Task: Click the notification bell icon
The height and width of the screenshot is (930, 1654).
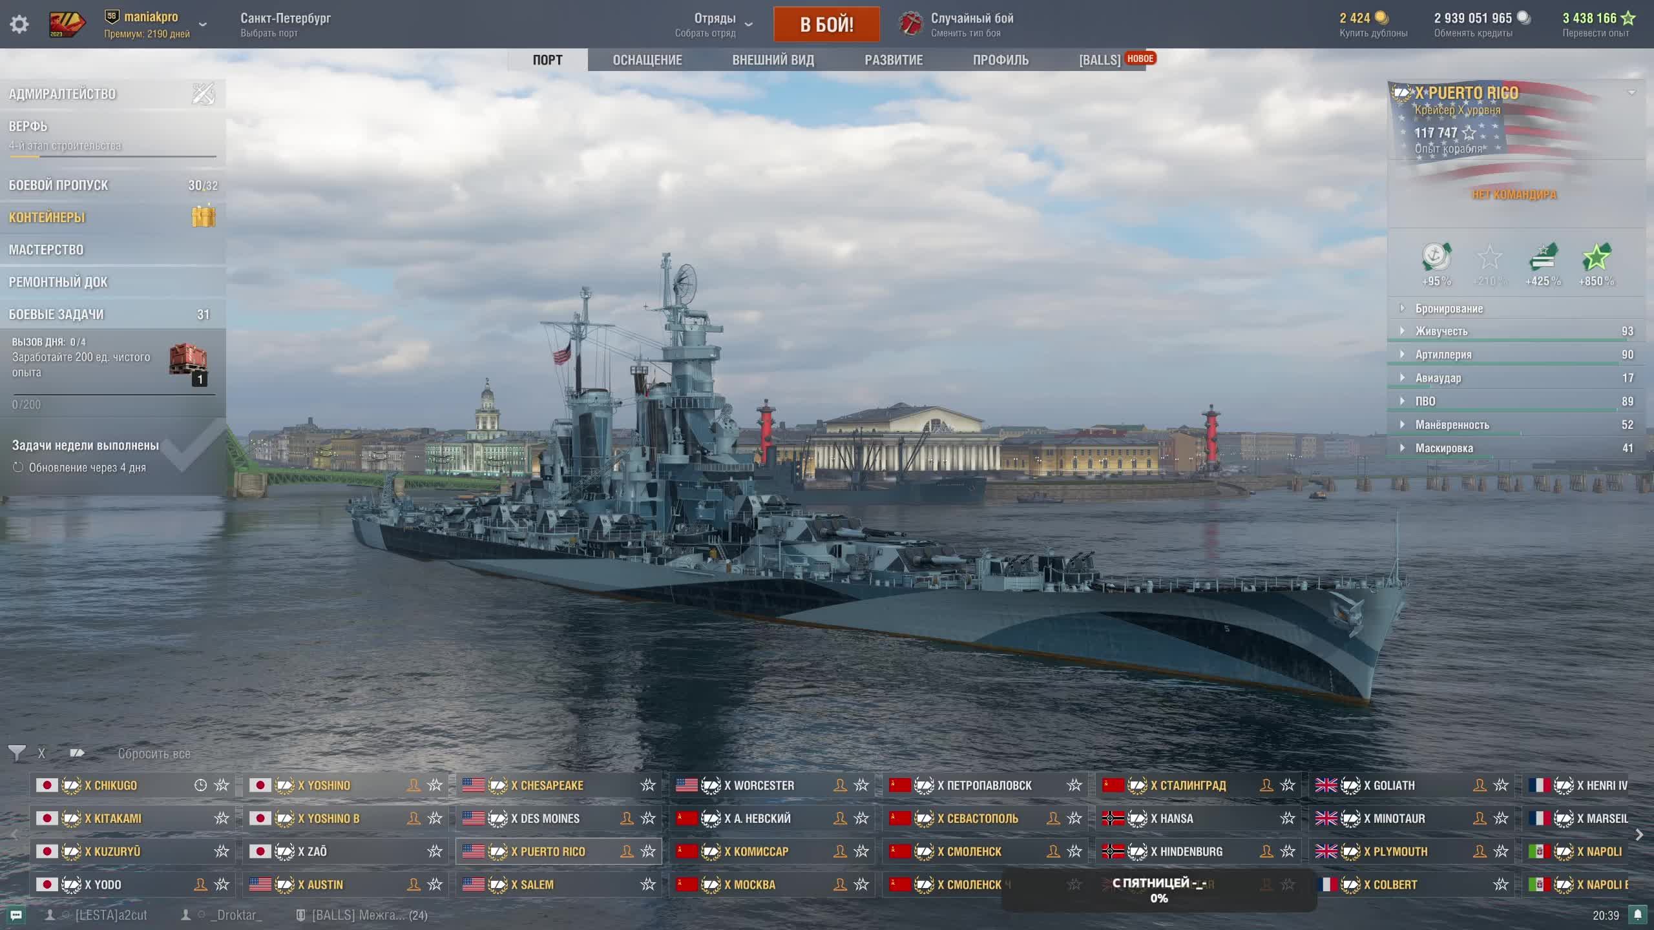Action: [1637, 915]
